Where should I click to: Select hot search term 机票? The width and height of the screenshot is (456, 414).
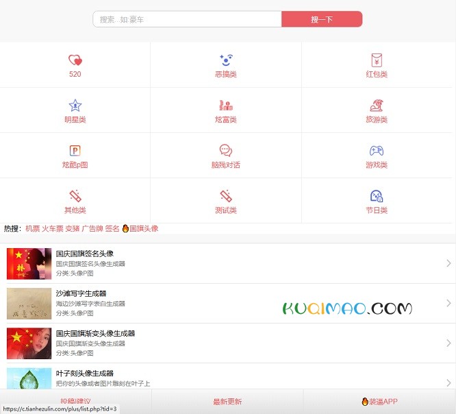pos(33,228)
